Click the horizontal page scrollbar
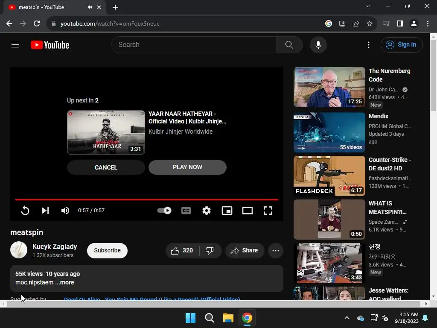The width and height of the screenshot is (437, 328). tap(214, 304)
